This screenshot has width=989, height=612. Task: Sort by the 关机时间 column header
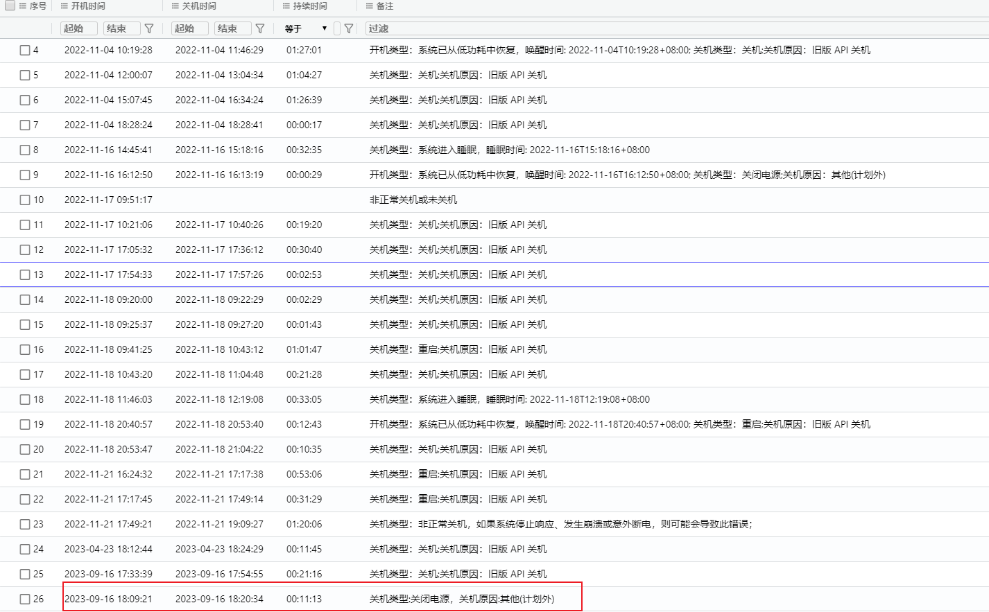[x=199, y=6]
